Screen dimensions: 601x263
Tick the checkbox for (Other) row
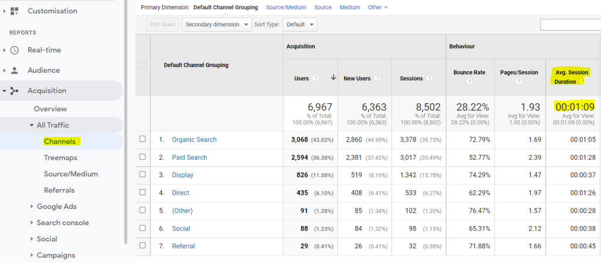(x=143, y=210)
